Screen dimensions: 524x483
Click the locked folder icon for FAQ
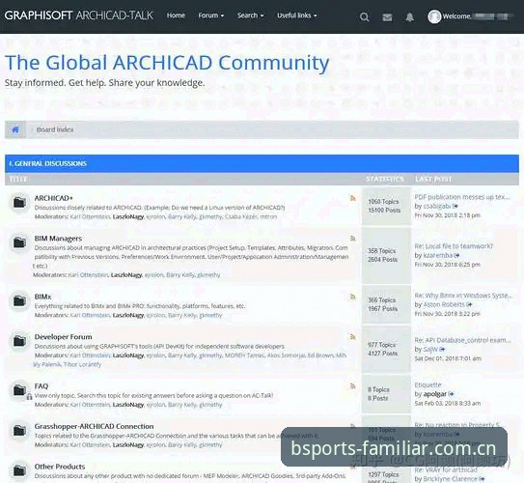pos(20,390)
